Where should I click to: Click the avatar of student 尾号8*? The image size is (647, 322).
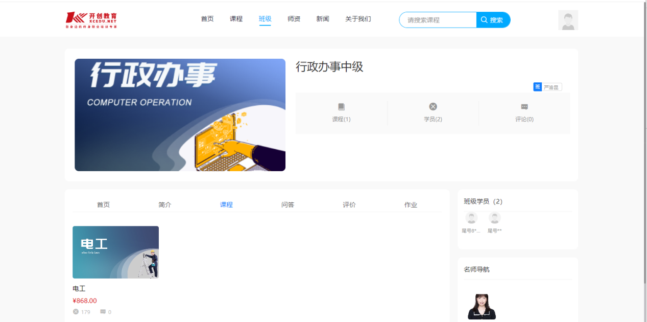[471, 218]
